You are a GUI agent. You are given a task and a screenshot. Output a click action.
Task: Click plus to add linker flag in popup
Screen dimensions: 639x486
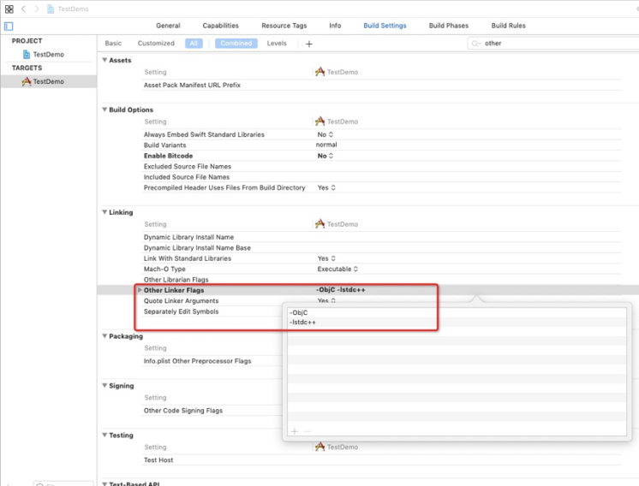(x=294, y=431)
